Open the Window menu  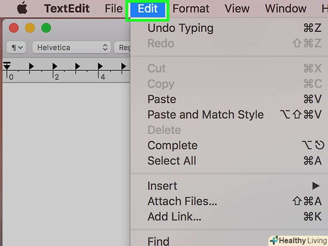[x=286, y=9]
